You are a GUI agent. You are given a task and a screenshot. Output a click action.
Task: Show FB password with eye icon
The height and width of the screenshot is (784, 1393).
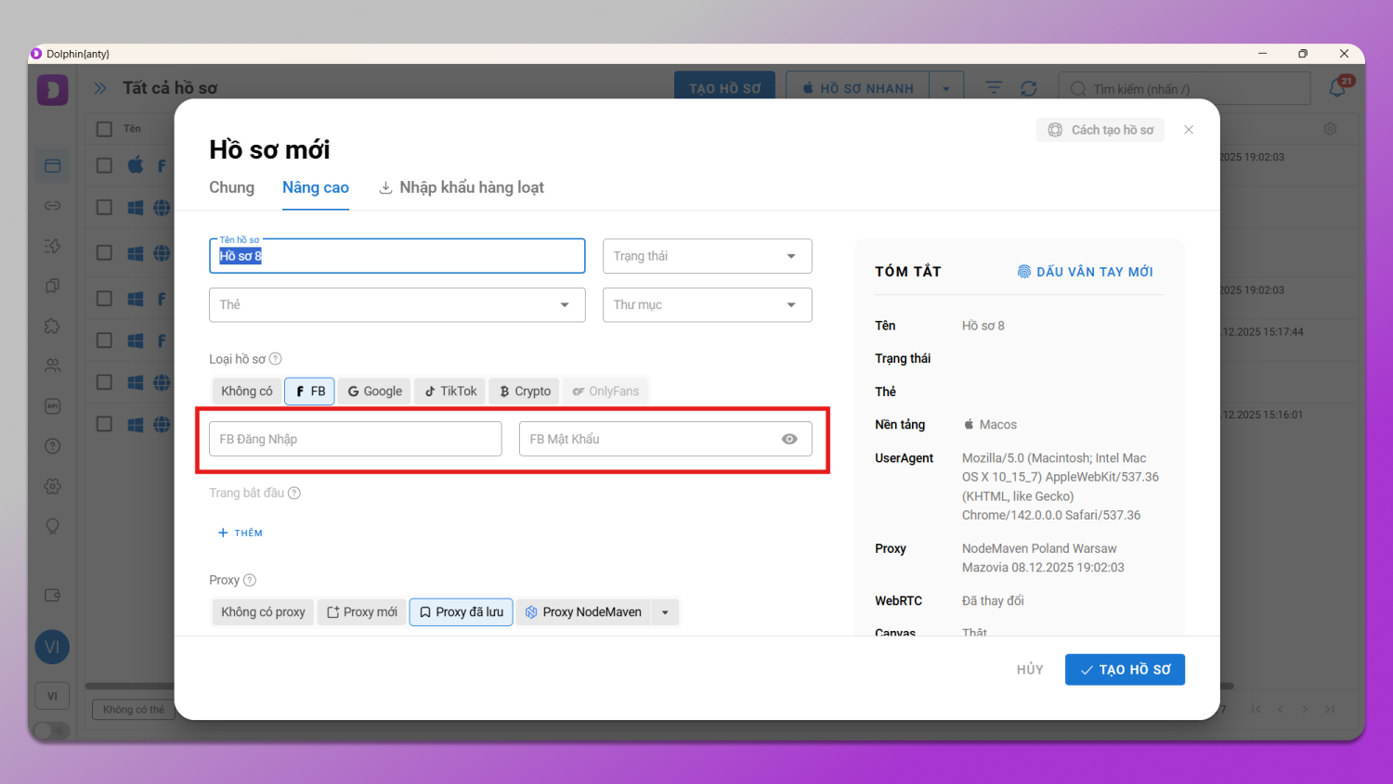tap(789, 439)
